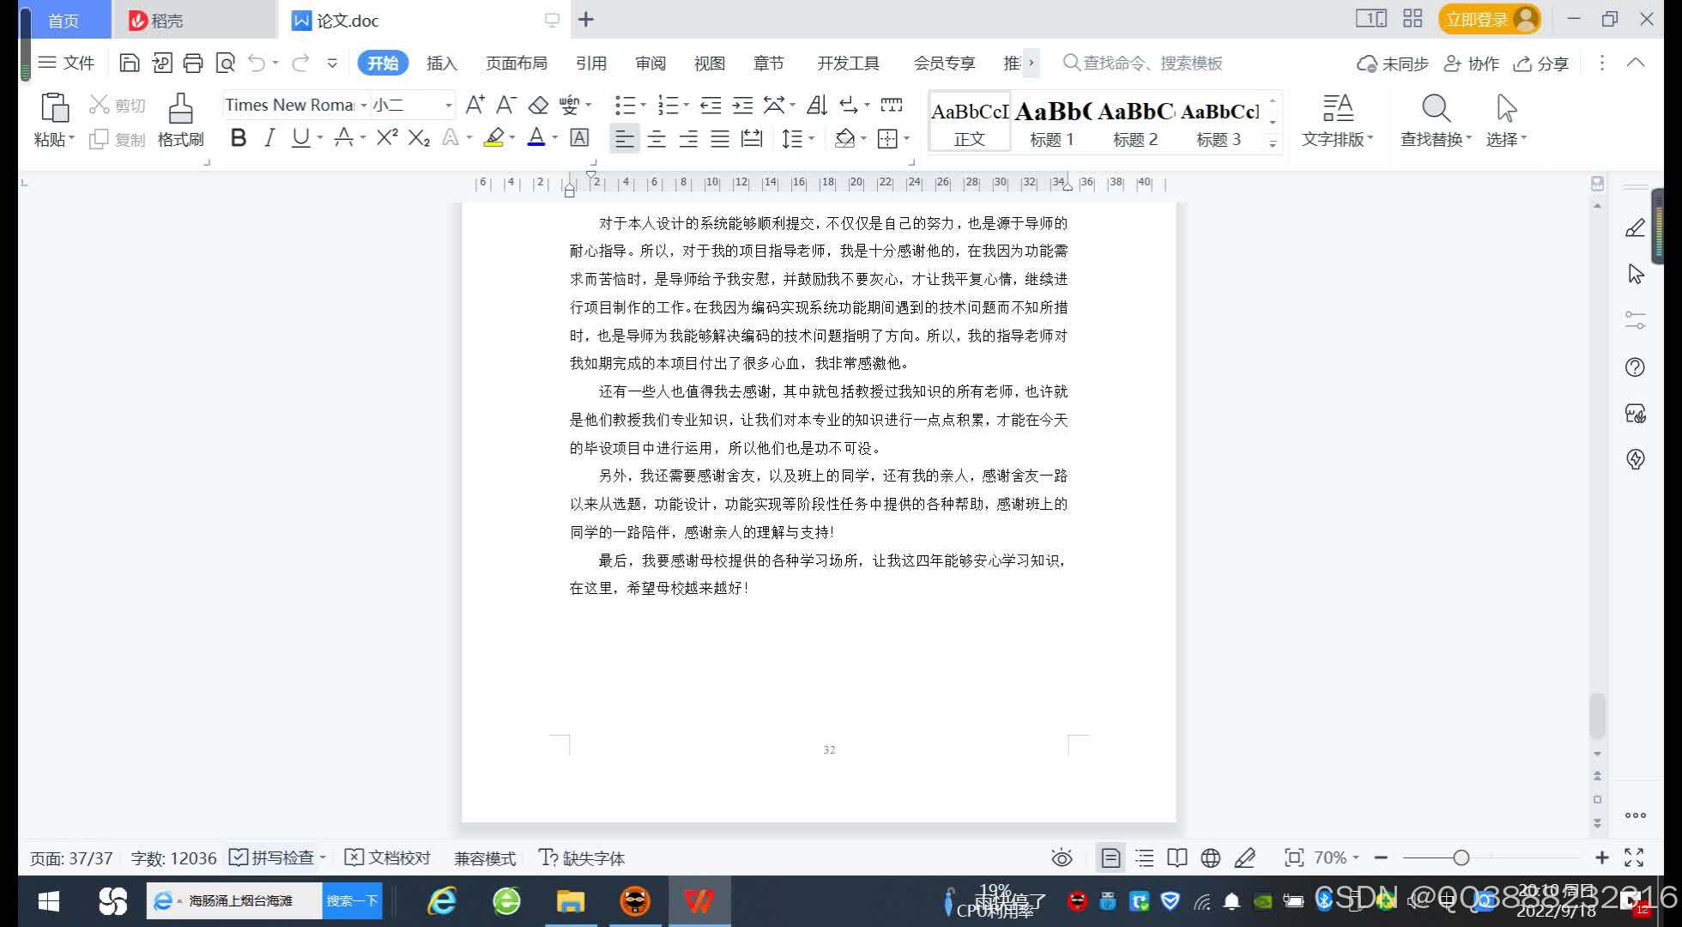
Task: Apply superscript formatting
Action: click(x=385, y=137)
